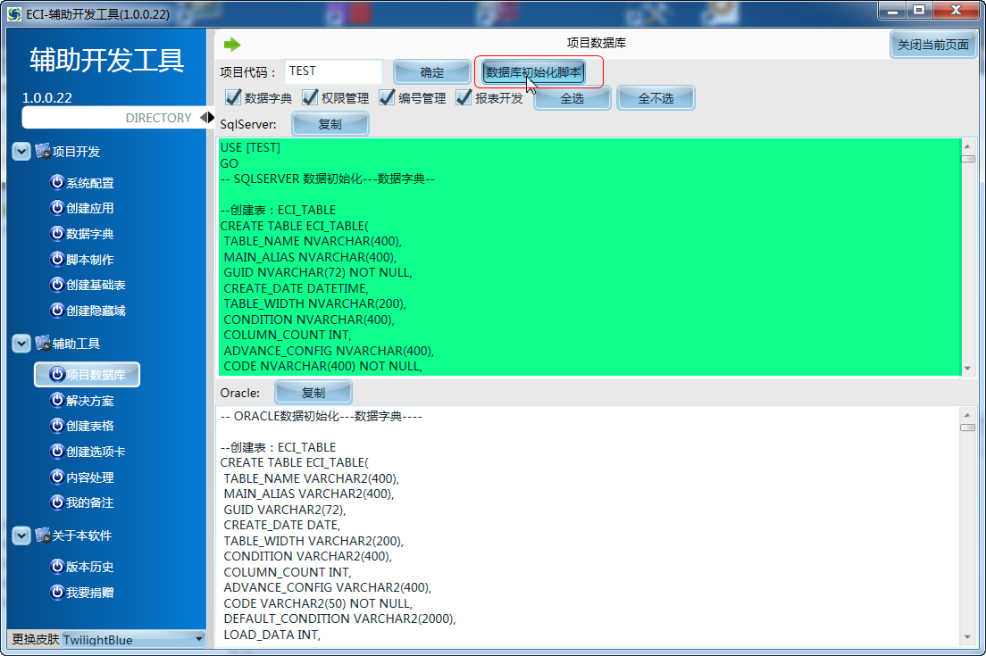Screen dimensions: 986x656
Task: Open 创建应用 in the sidebar
Action: point(89,208)
